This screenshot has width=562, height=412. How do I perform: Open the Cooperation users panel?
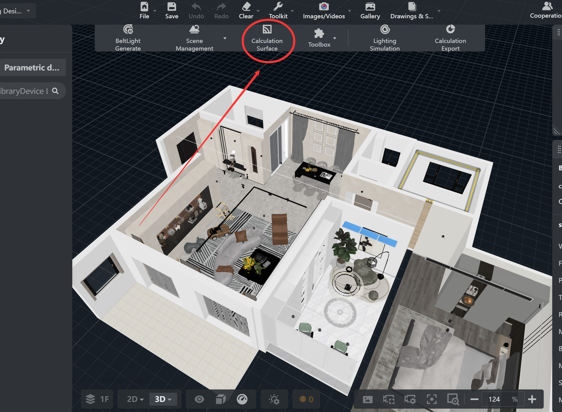click(546, 10)
